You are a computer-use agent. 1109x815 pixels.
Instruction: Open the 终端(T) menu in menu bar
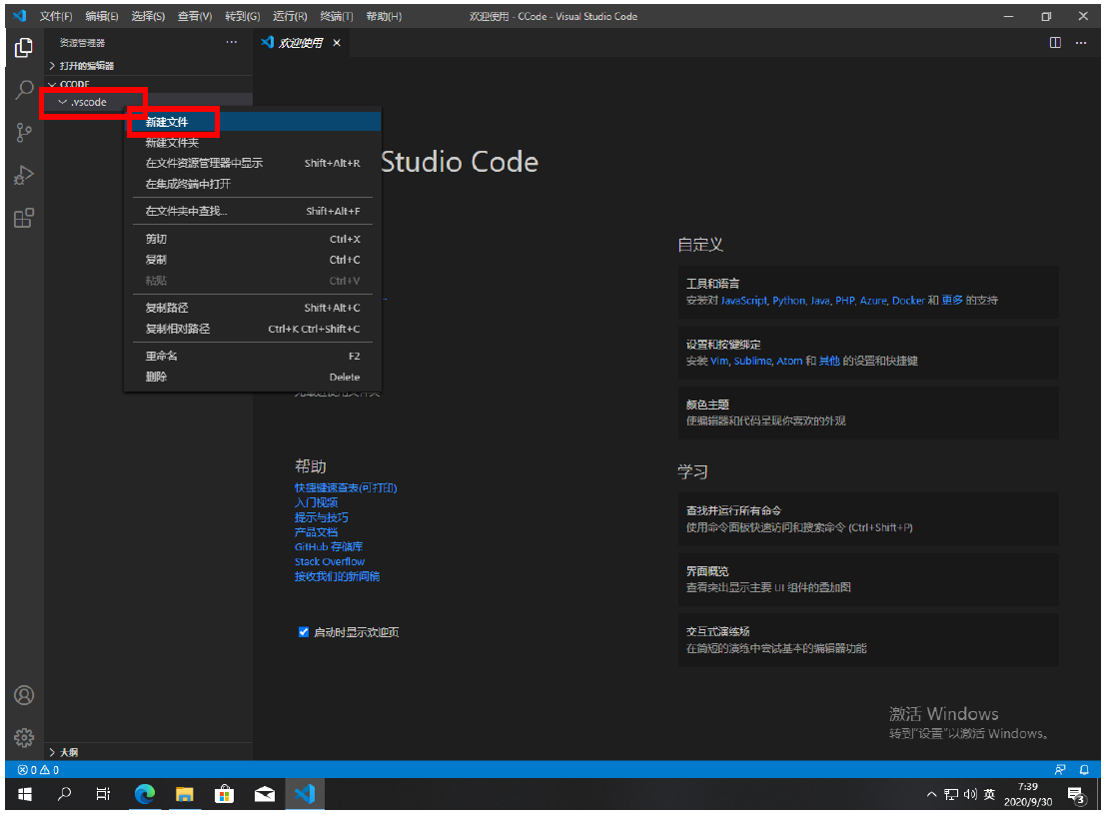click(336, 17)
